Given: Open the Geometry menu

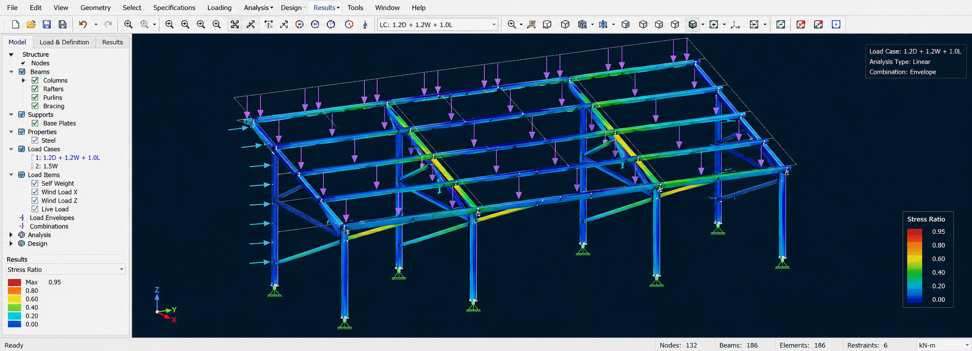Looking at the screenshot, I should click(x=96, y=7).
